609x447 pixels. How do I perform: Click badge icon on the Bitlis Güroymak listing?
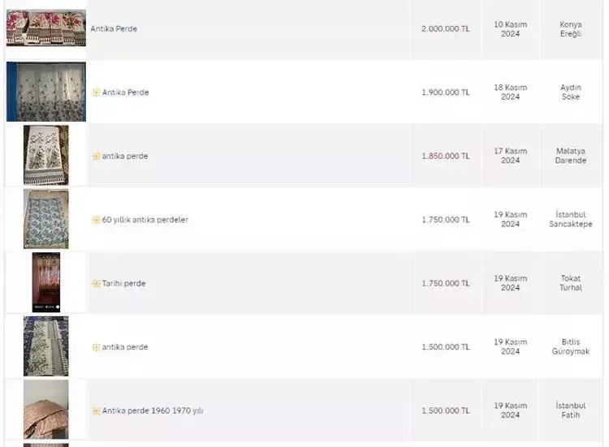tap(96, 347)
